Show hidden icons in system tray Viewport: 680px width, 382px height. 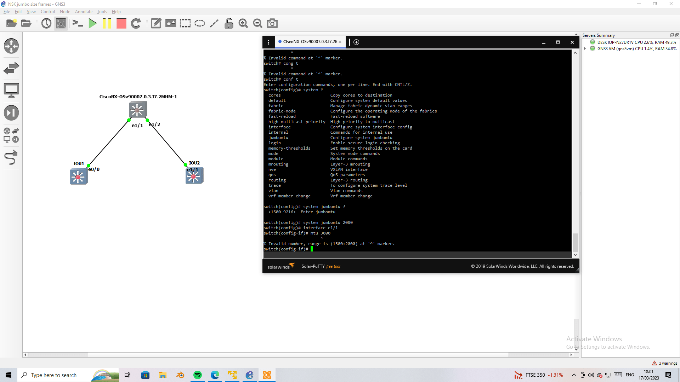click(x=574, y=375)
